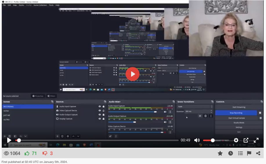Toggle lock on Audio Input Capture source

[104, 107]
